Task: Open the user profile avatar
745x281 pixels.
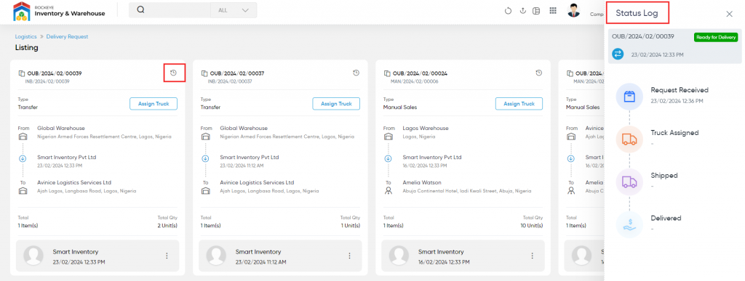Action: coord(574,10)
